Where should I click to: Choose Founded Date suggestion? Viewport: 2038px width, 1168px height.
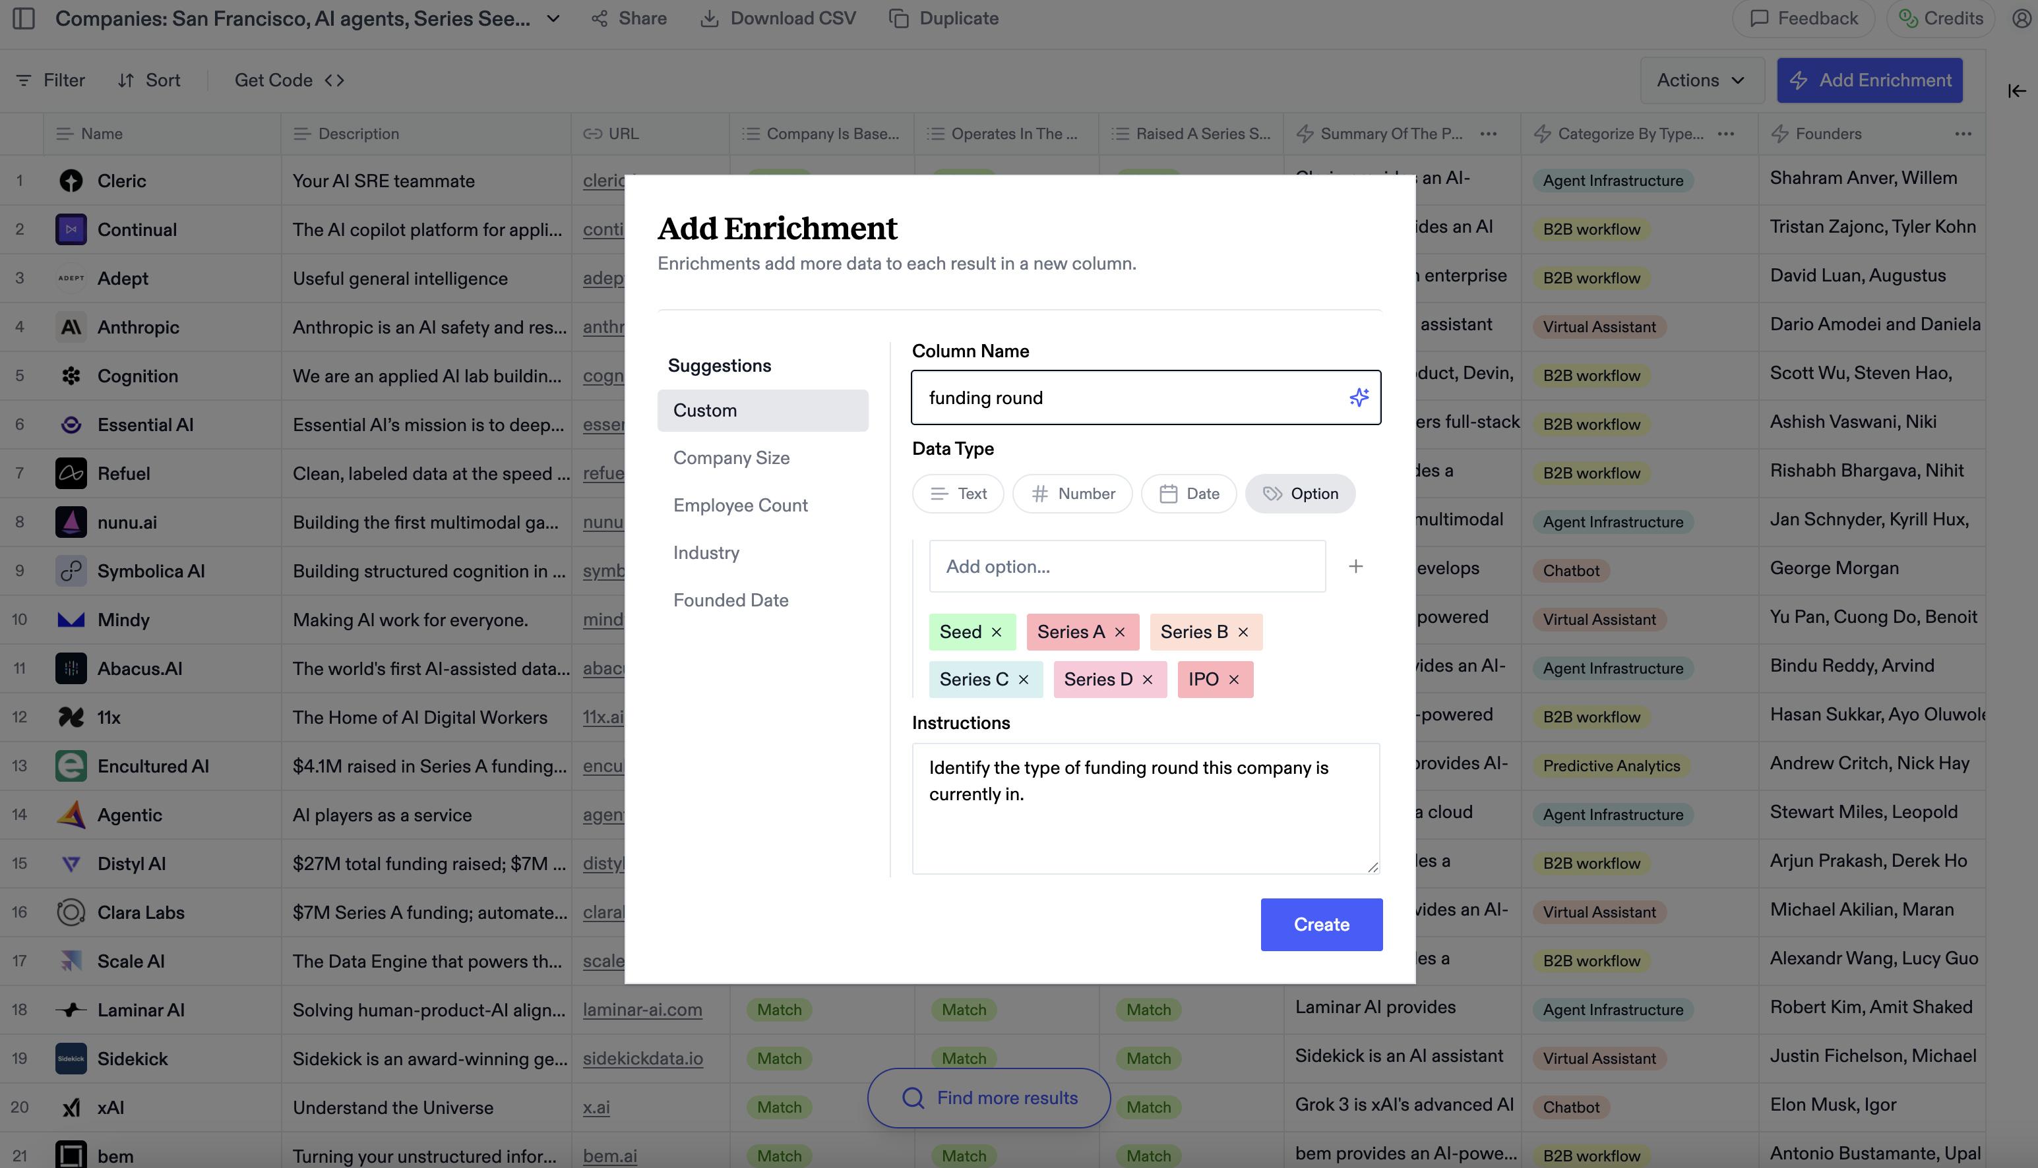tap(730, 600)
